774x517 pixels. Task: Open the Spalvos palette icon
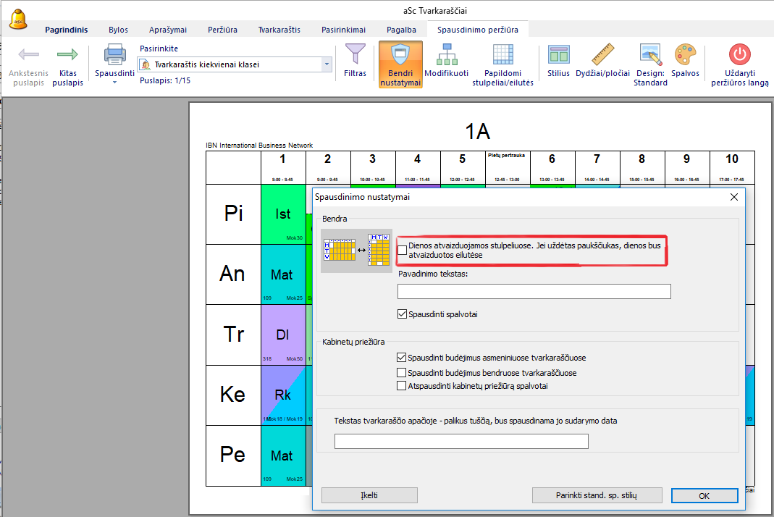click(x=685, y=55)
